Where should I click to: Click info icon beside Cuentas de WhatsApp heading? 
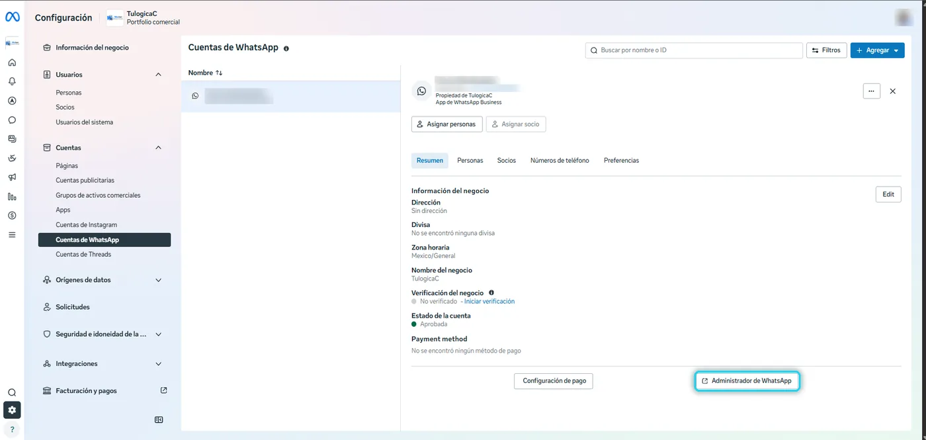pyautogui.click(x=286, y=48)
